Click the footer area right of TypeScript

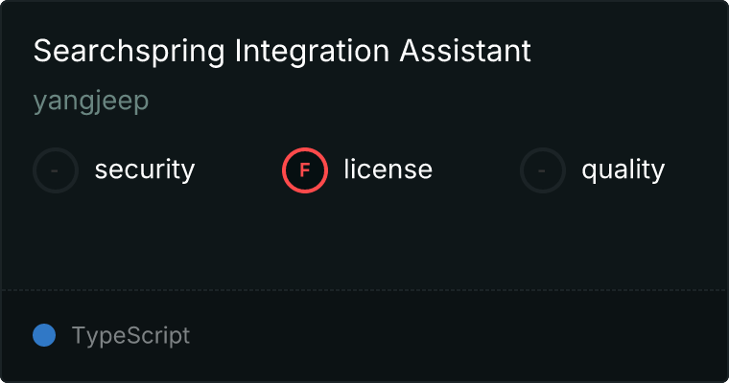point(460,336)
